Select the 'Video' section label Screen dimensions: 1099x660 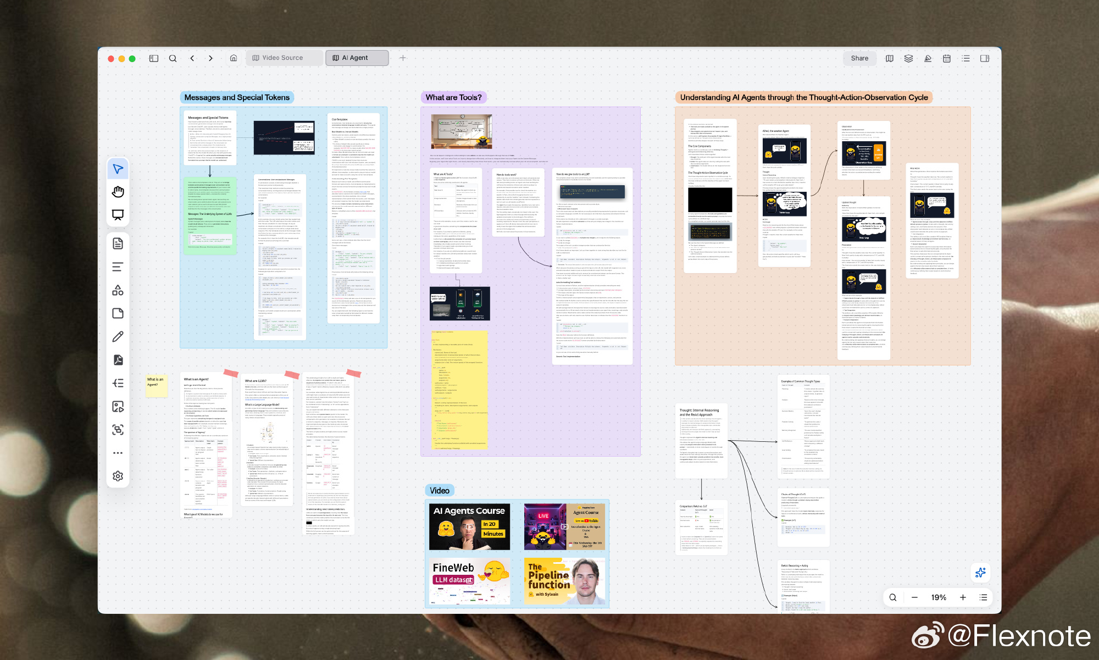point(440,491)
